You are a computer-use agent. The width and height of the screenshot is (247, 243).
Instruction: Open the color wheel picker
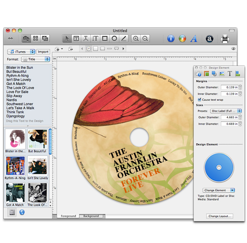(183, 38)
